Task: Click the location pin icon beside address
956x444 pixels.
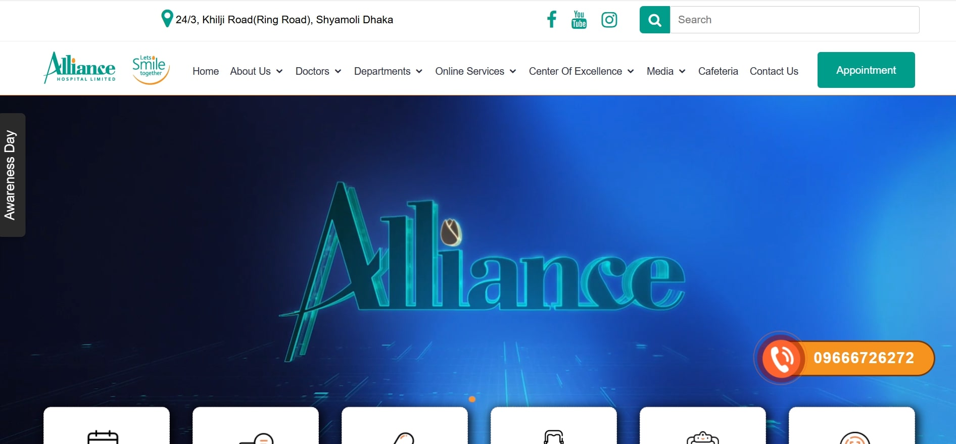Action: (x=167, y=19)
